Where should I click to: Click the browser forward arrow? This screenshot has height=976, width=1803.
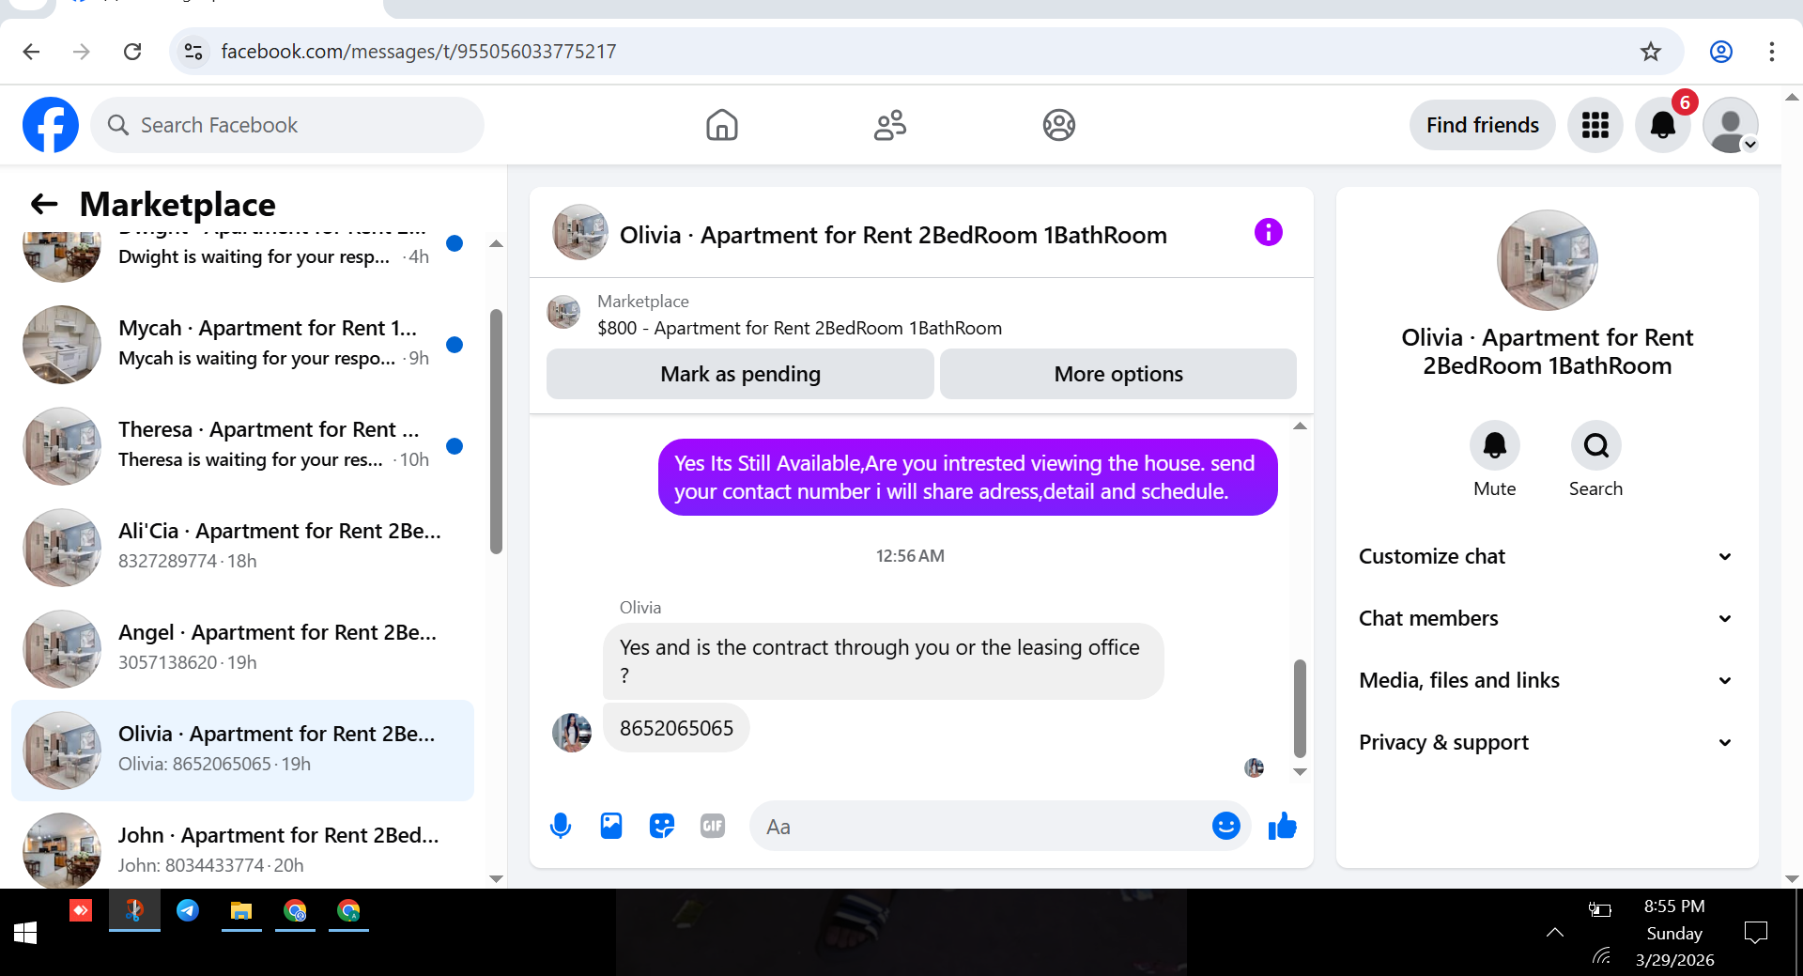coord(82,52)
